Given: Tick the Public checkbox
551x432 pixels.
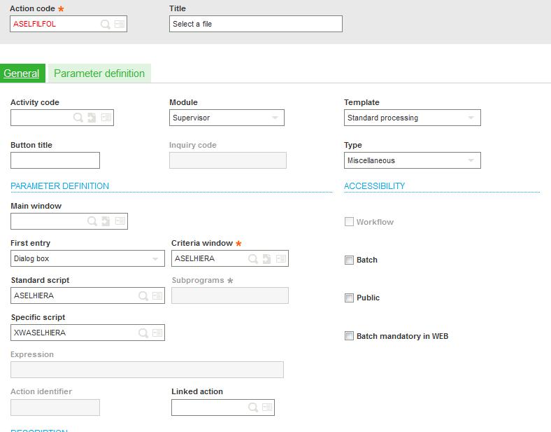Looking at the screenshot, I should (349, 298).
